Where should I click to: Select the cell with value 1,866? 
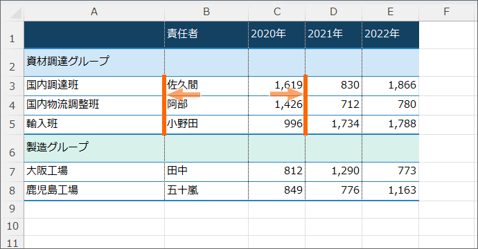point(391,86)
